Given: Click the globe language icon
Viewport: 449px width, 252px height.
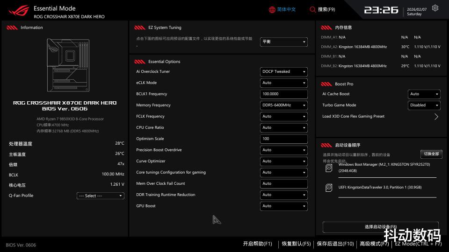Looking at the screenshot, I should click(272, 10).
